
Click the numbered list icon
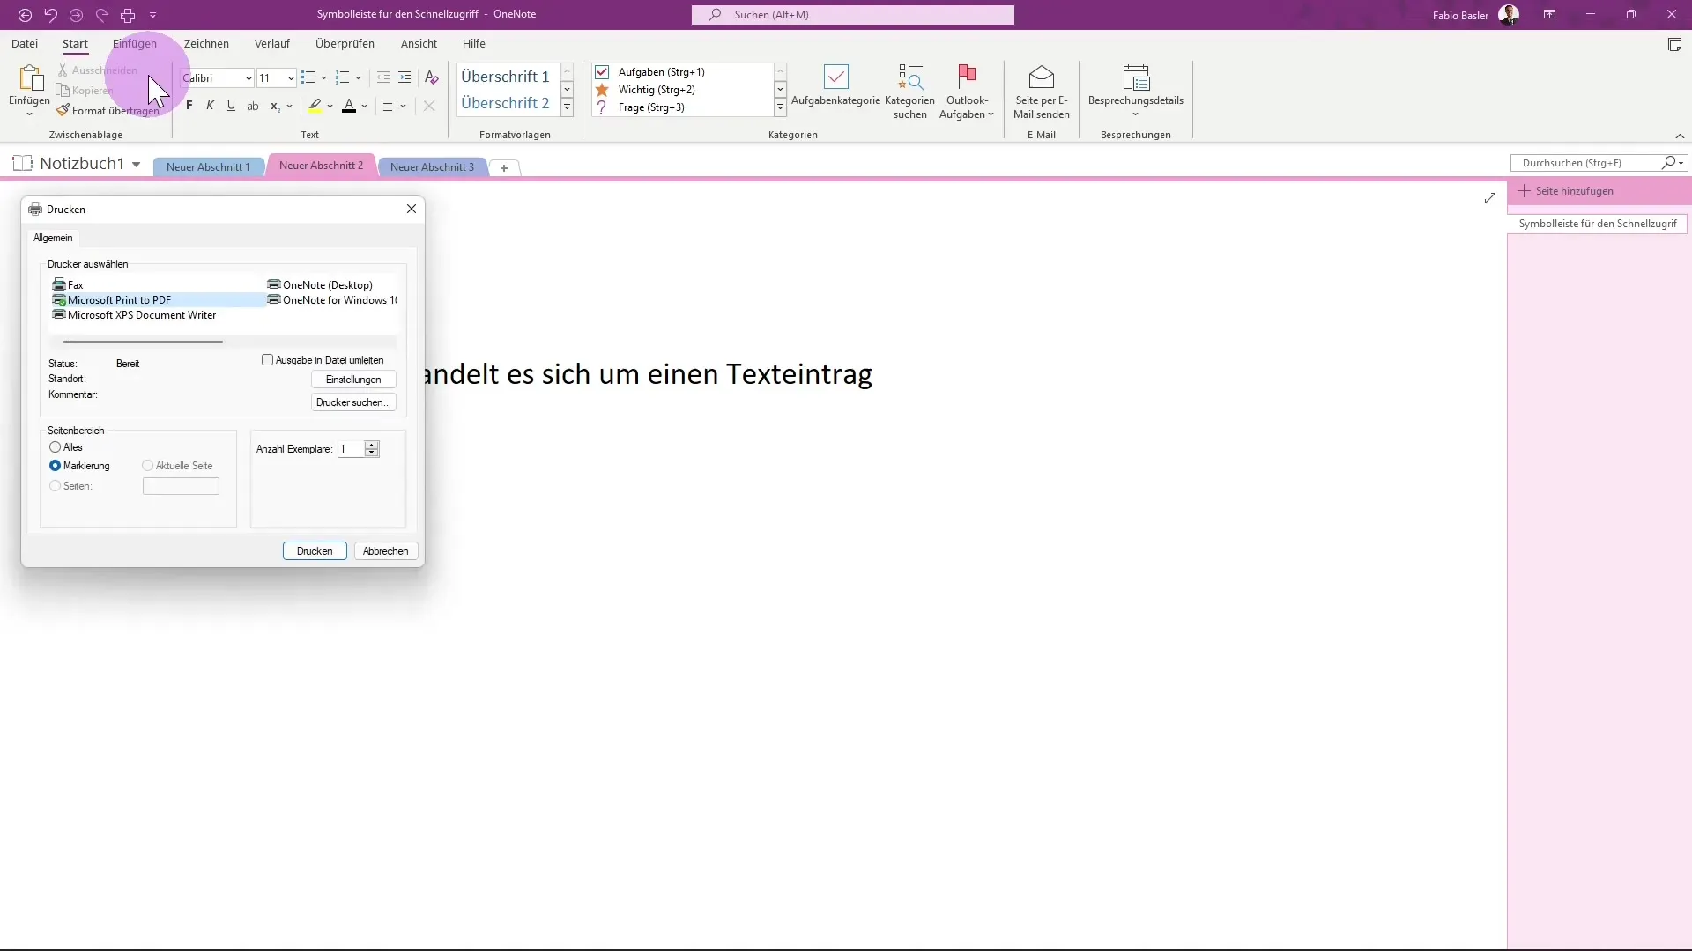pos(343,77)
